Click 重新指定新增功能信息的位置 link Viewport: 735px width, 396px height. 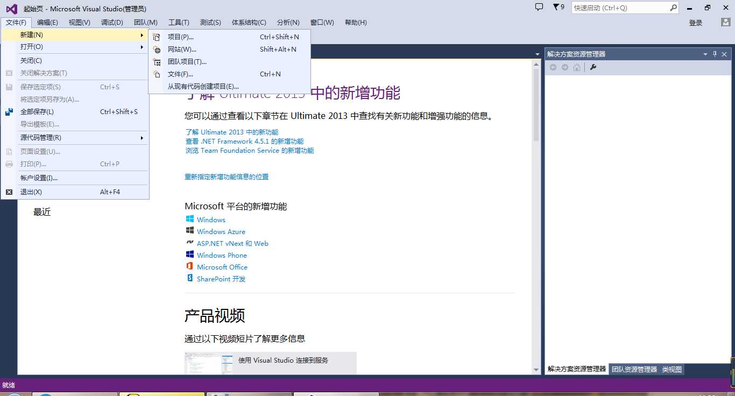coord(227,177)
